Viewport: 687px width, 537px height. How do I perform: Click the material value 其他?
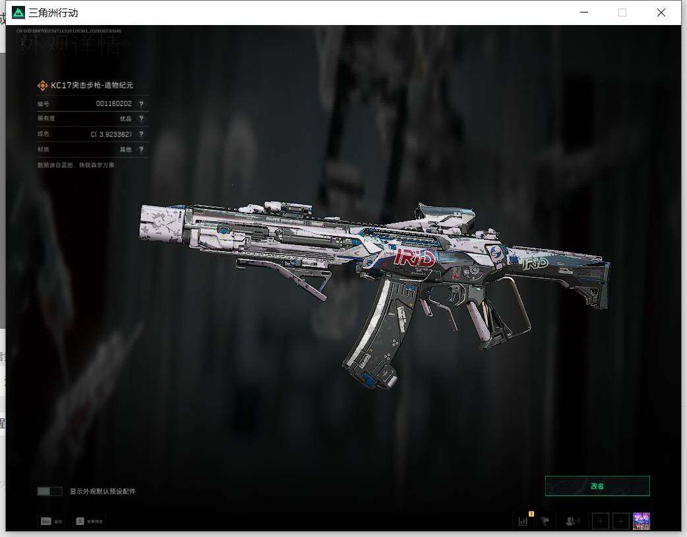click(126, 150)
